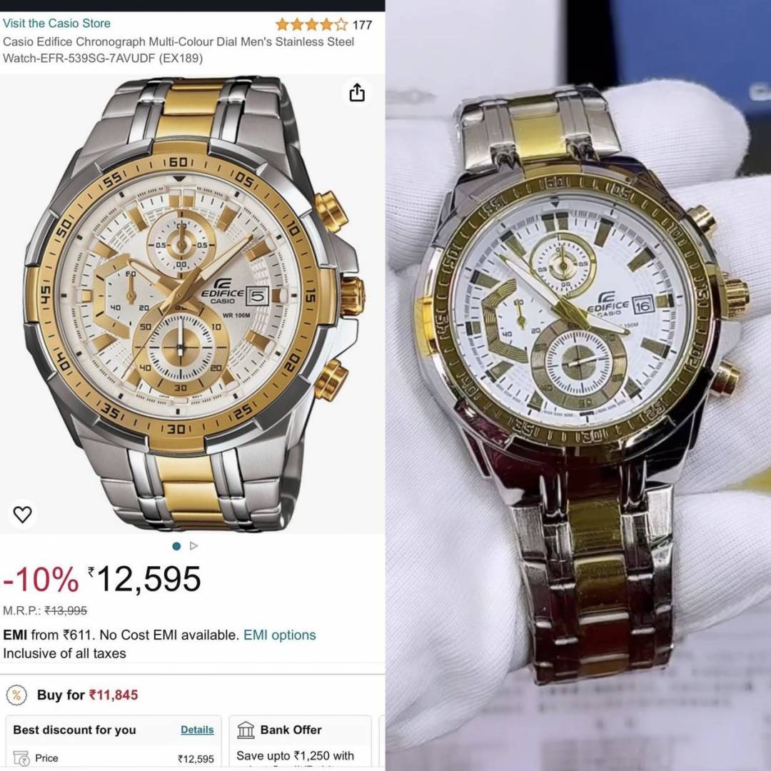
Task: Tap the Price tag icon
Action: click(21, 758)
